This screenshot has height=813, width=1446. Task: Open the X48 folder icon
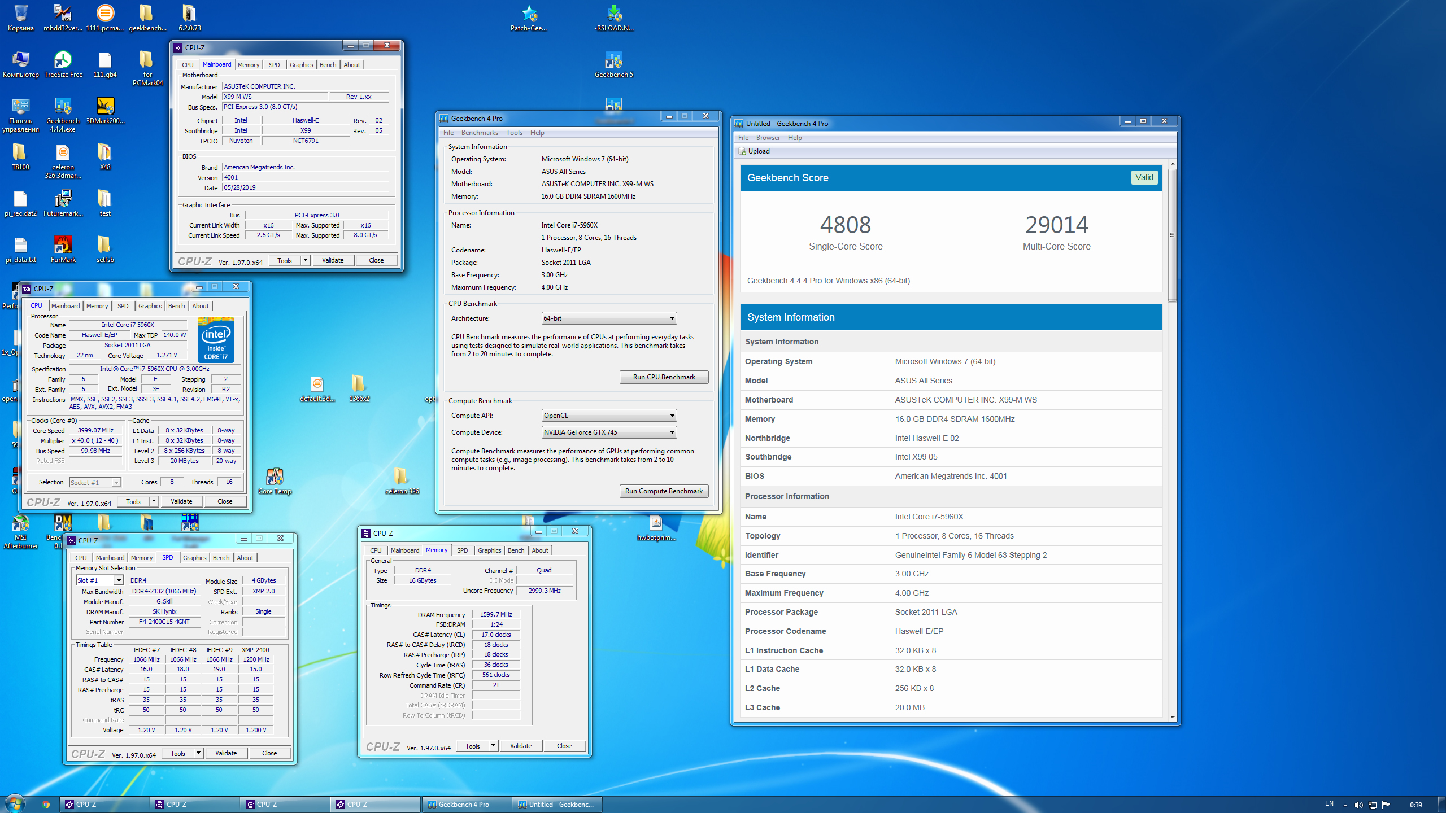pyautogui.click(x=105, y=156)
